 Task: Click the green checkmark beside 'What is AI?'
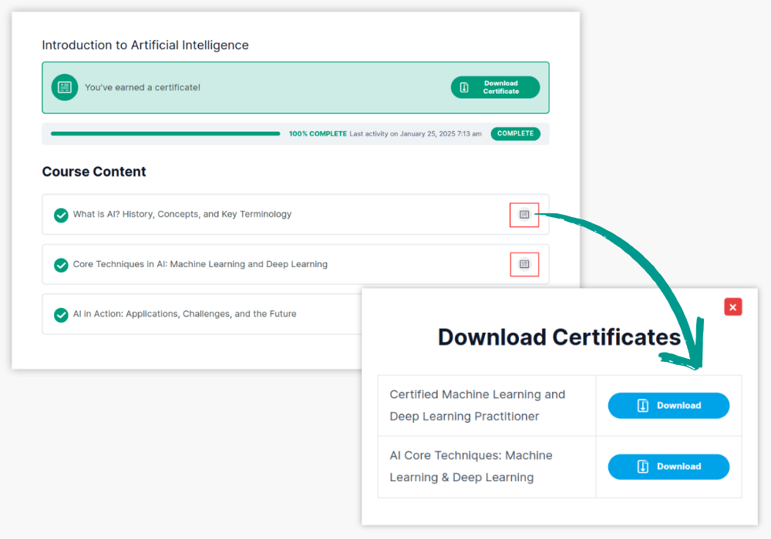61,215
